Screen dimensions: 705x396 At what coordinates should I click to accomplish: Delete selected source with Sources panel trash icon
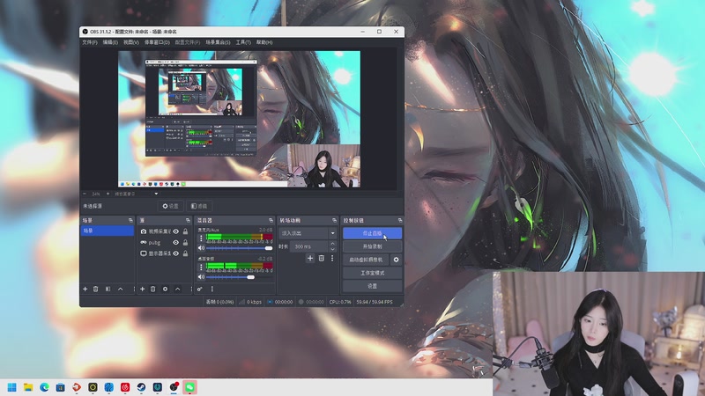tap(152, 290)
